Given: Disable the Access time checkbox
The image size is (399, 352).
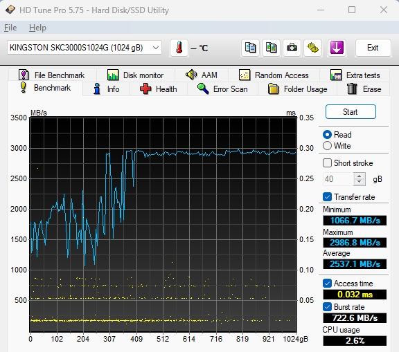Looking at the screenshot, I should pyautogui.click(x=327, y=283).
